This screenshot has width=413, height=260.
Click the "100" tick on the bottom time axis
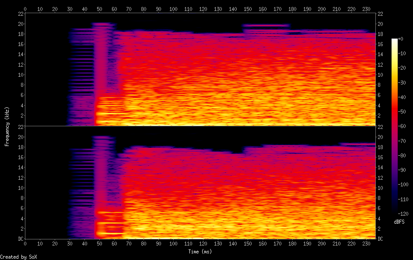(173, 244)
